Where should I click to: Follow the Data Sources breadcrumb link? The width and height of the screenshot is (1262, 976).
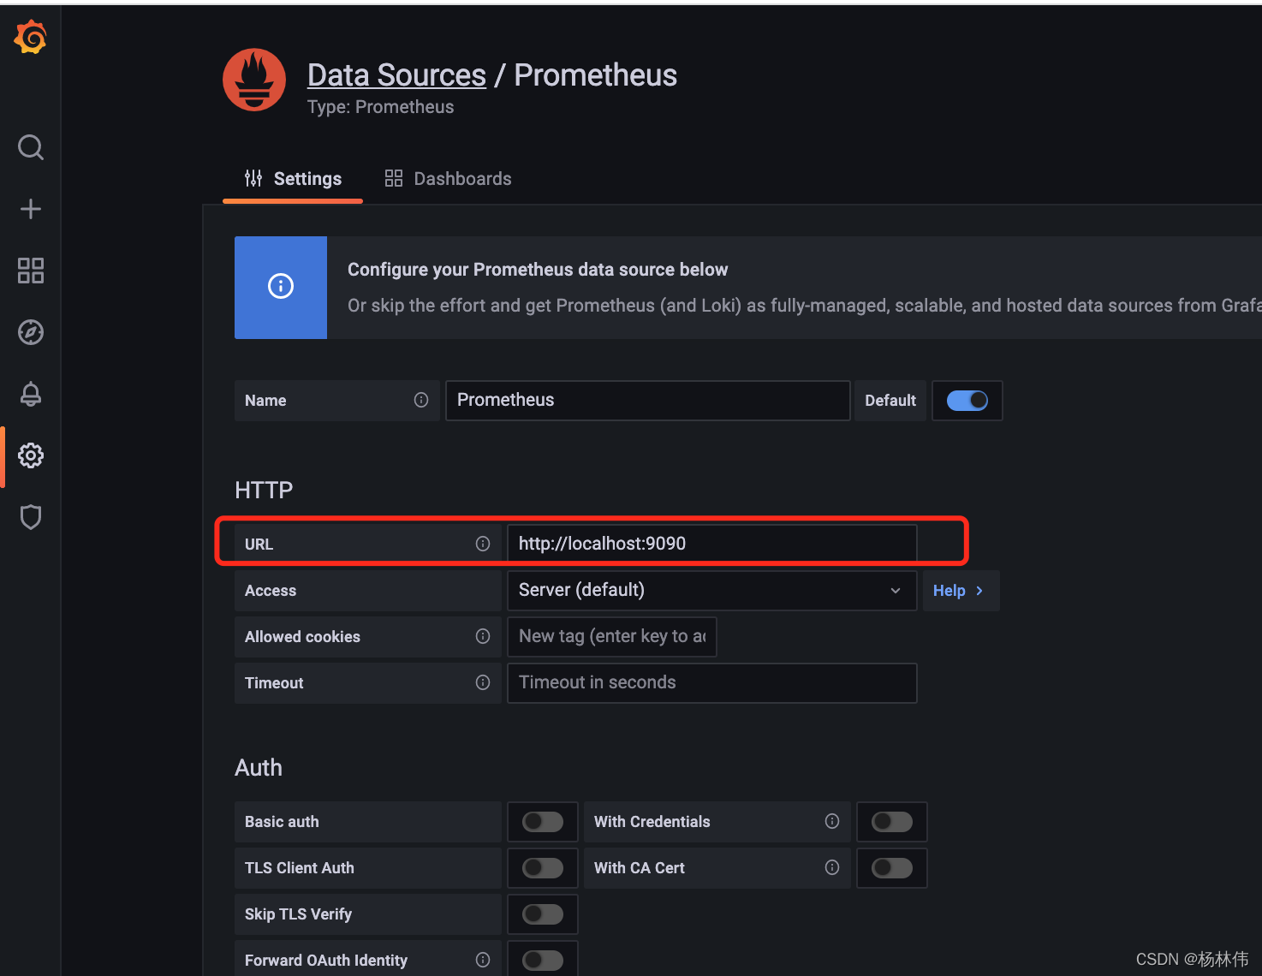pyautogui.click(x=396, y=75)
